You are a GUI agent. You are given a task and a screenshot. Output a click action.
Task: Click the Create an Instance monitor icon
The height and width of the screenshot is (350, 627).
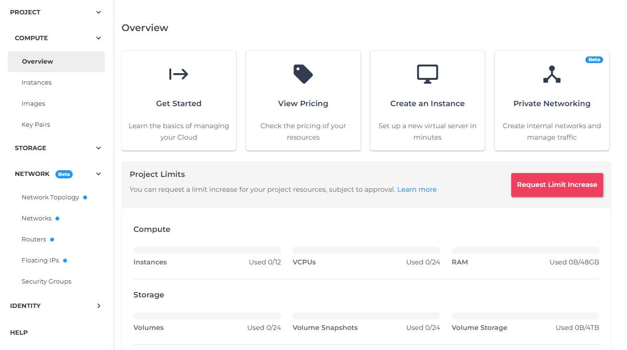(427, 74)
